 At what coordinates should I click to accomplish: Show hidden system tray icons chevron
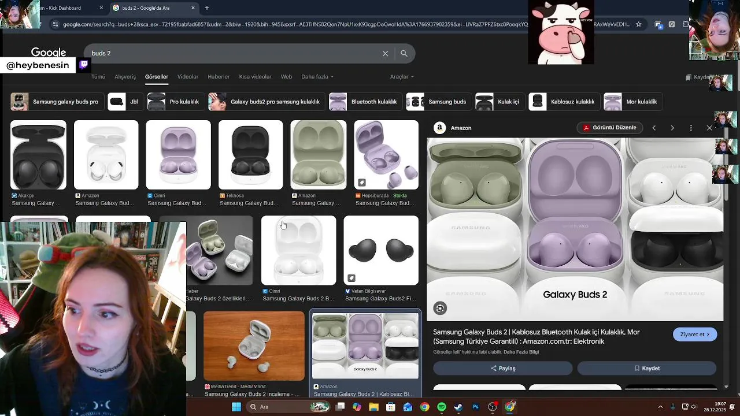tap(660, 407)
